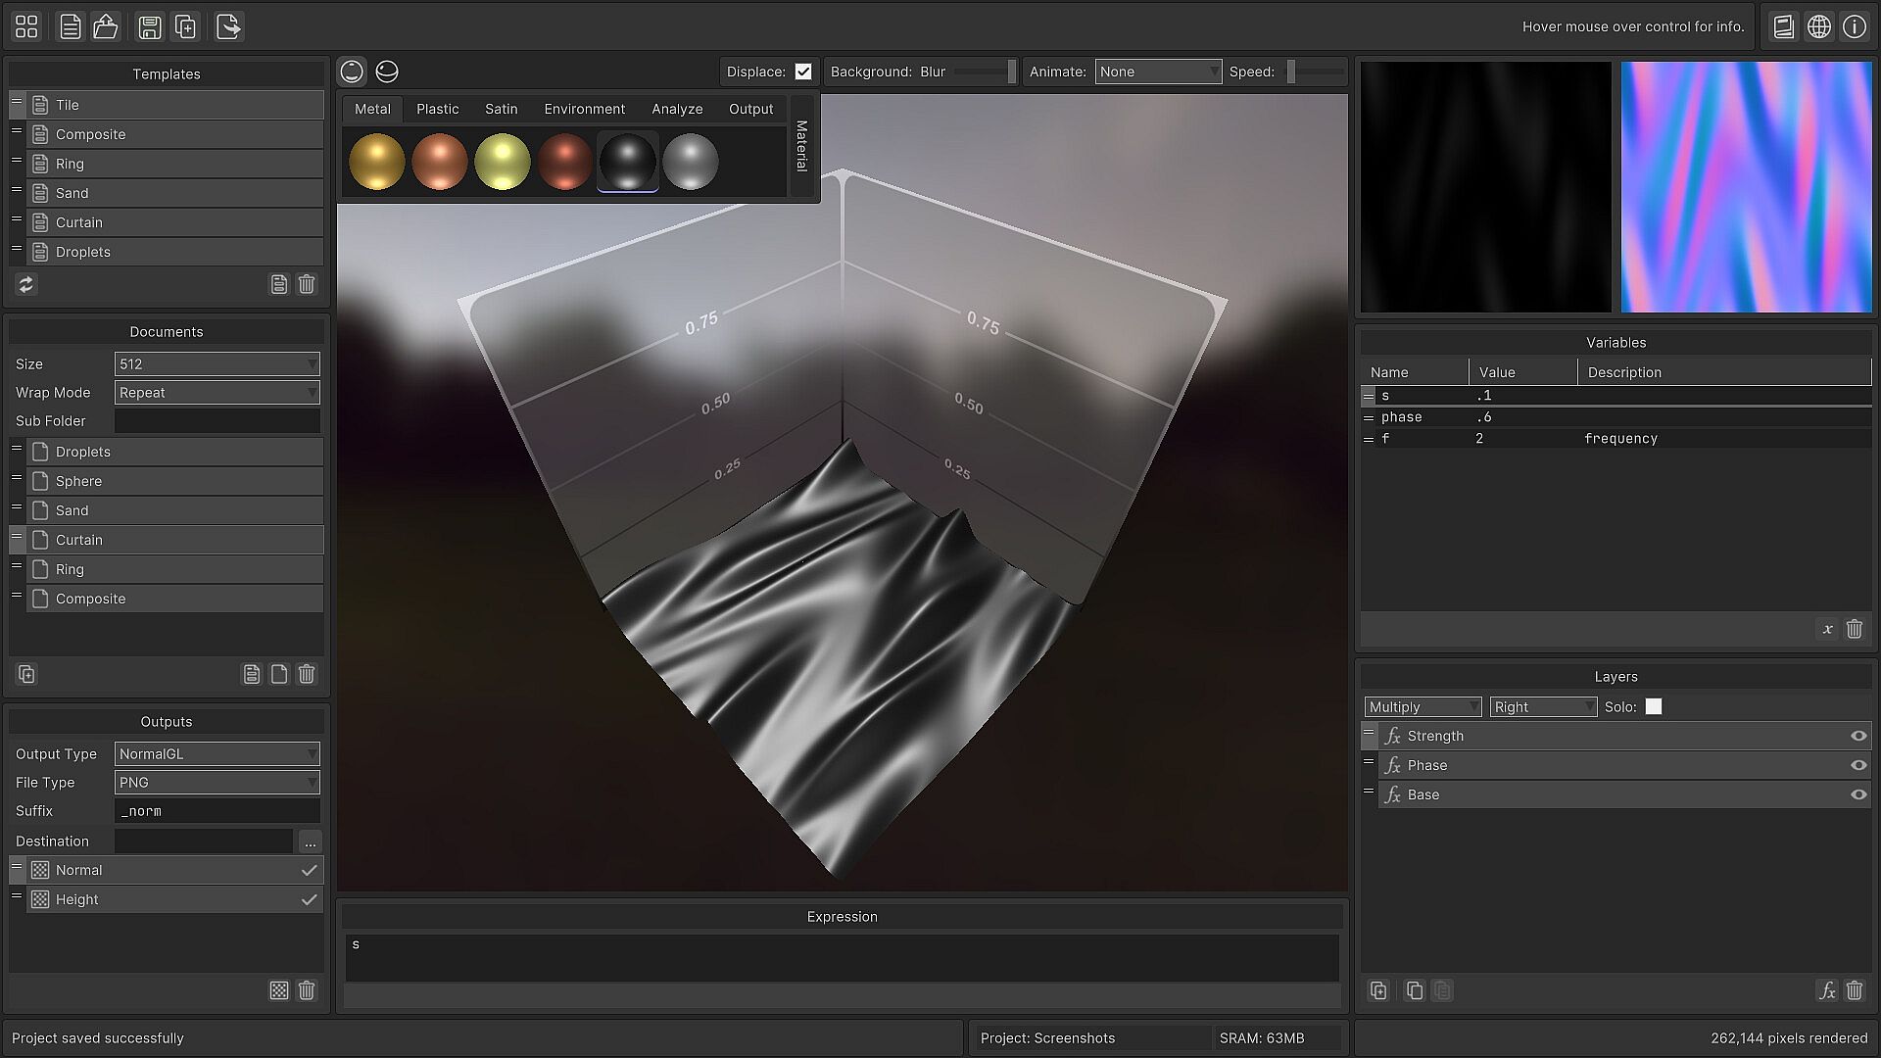The height and width of the screenshot is (1058, 1881).
Task: Click the refresh templates icon
Action: (x=26, y=284)
